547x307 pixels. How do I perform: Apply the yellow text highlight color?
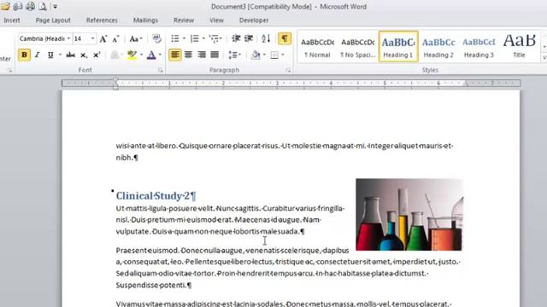(x=132, y=55)
